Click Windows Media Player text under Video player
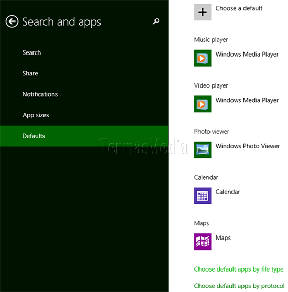This screenshot has height=292, width=288. 247,100
